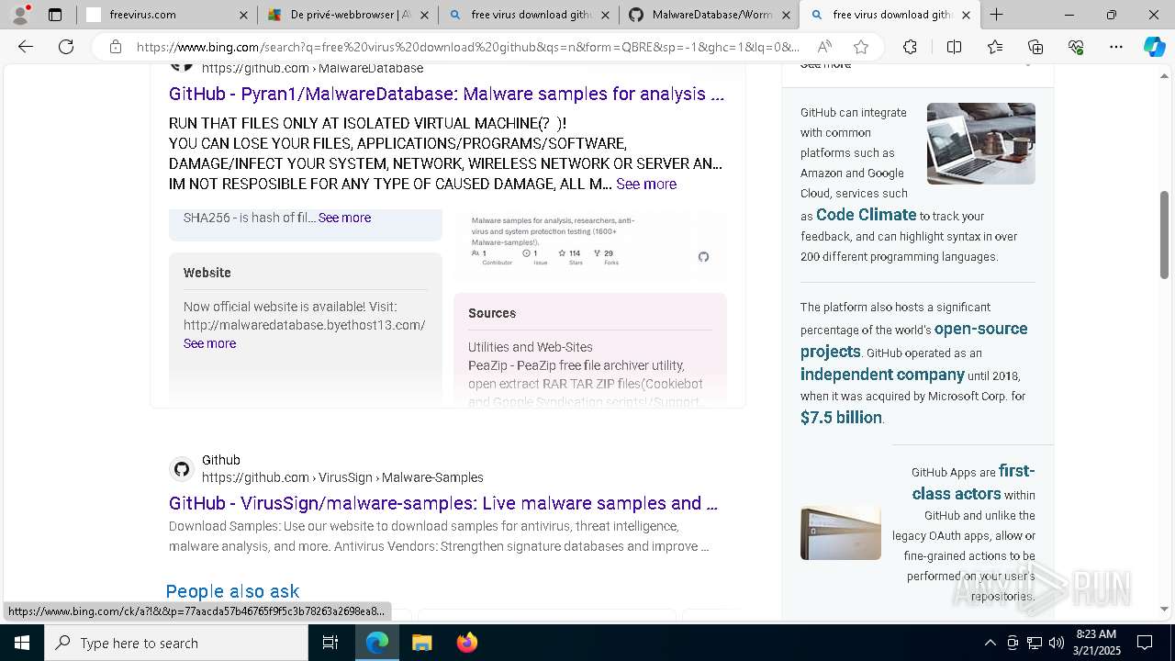Close the De privé-webbrowser tab

424,15
